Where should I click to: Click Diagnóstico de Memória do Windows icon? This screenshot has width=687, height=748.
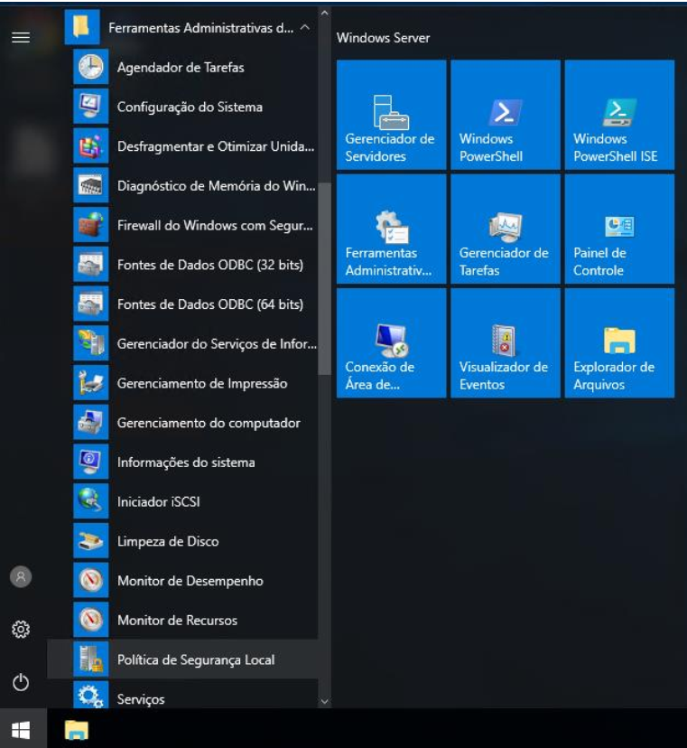90,185
